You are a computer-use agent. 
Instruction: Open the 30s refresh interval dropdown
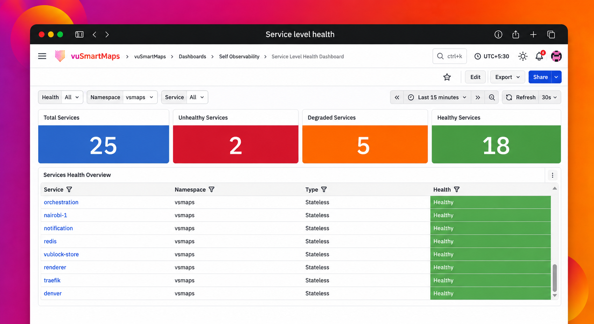click(549, 98)
